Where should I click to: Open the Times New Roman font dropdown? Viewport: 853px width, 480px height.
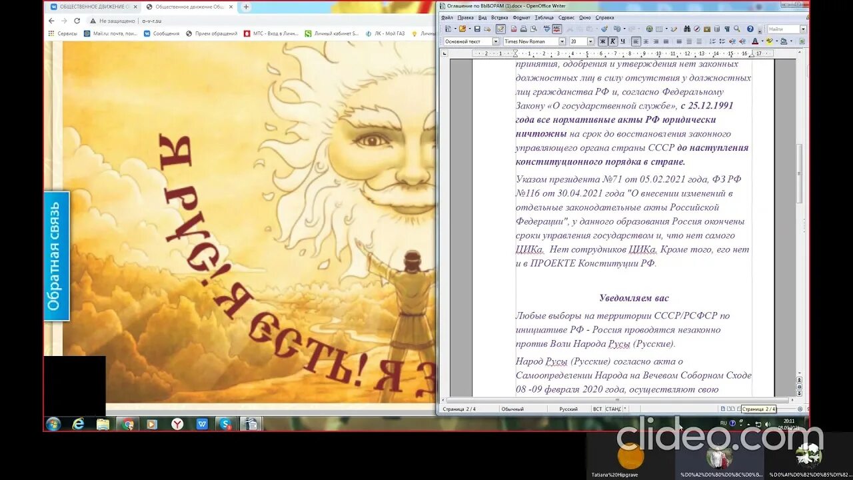(x=562, y=41)
